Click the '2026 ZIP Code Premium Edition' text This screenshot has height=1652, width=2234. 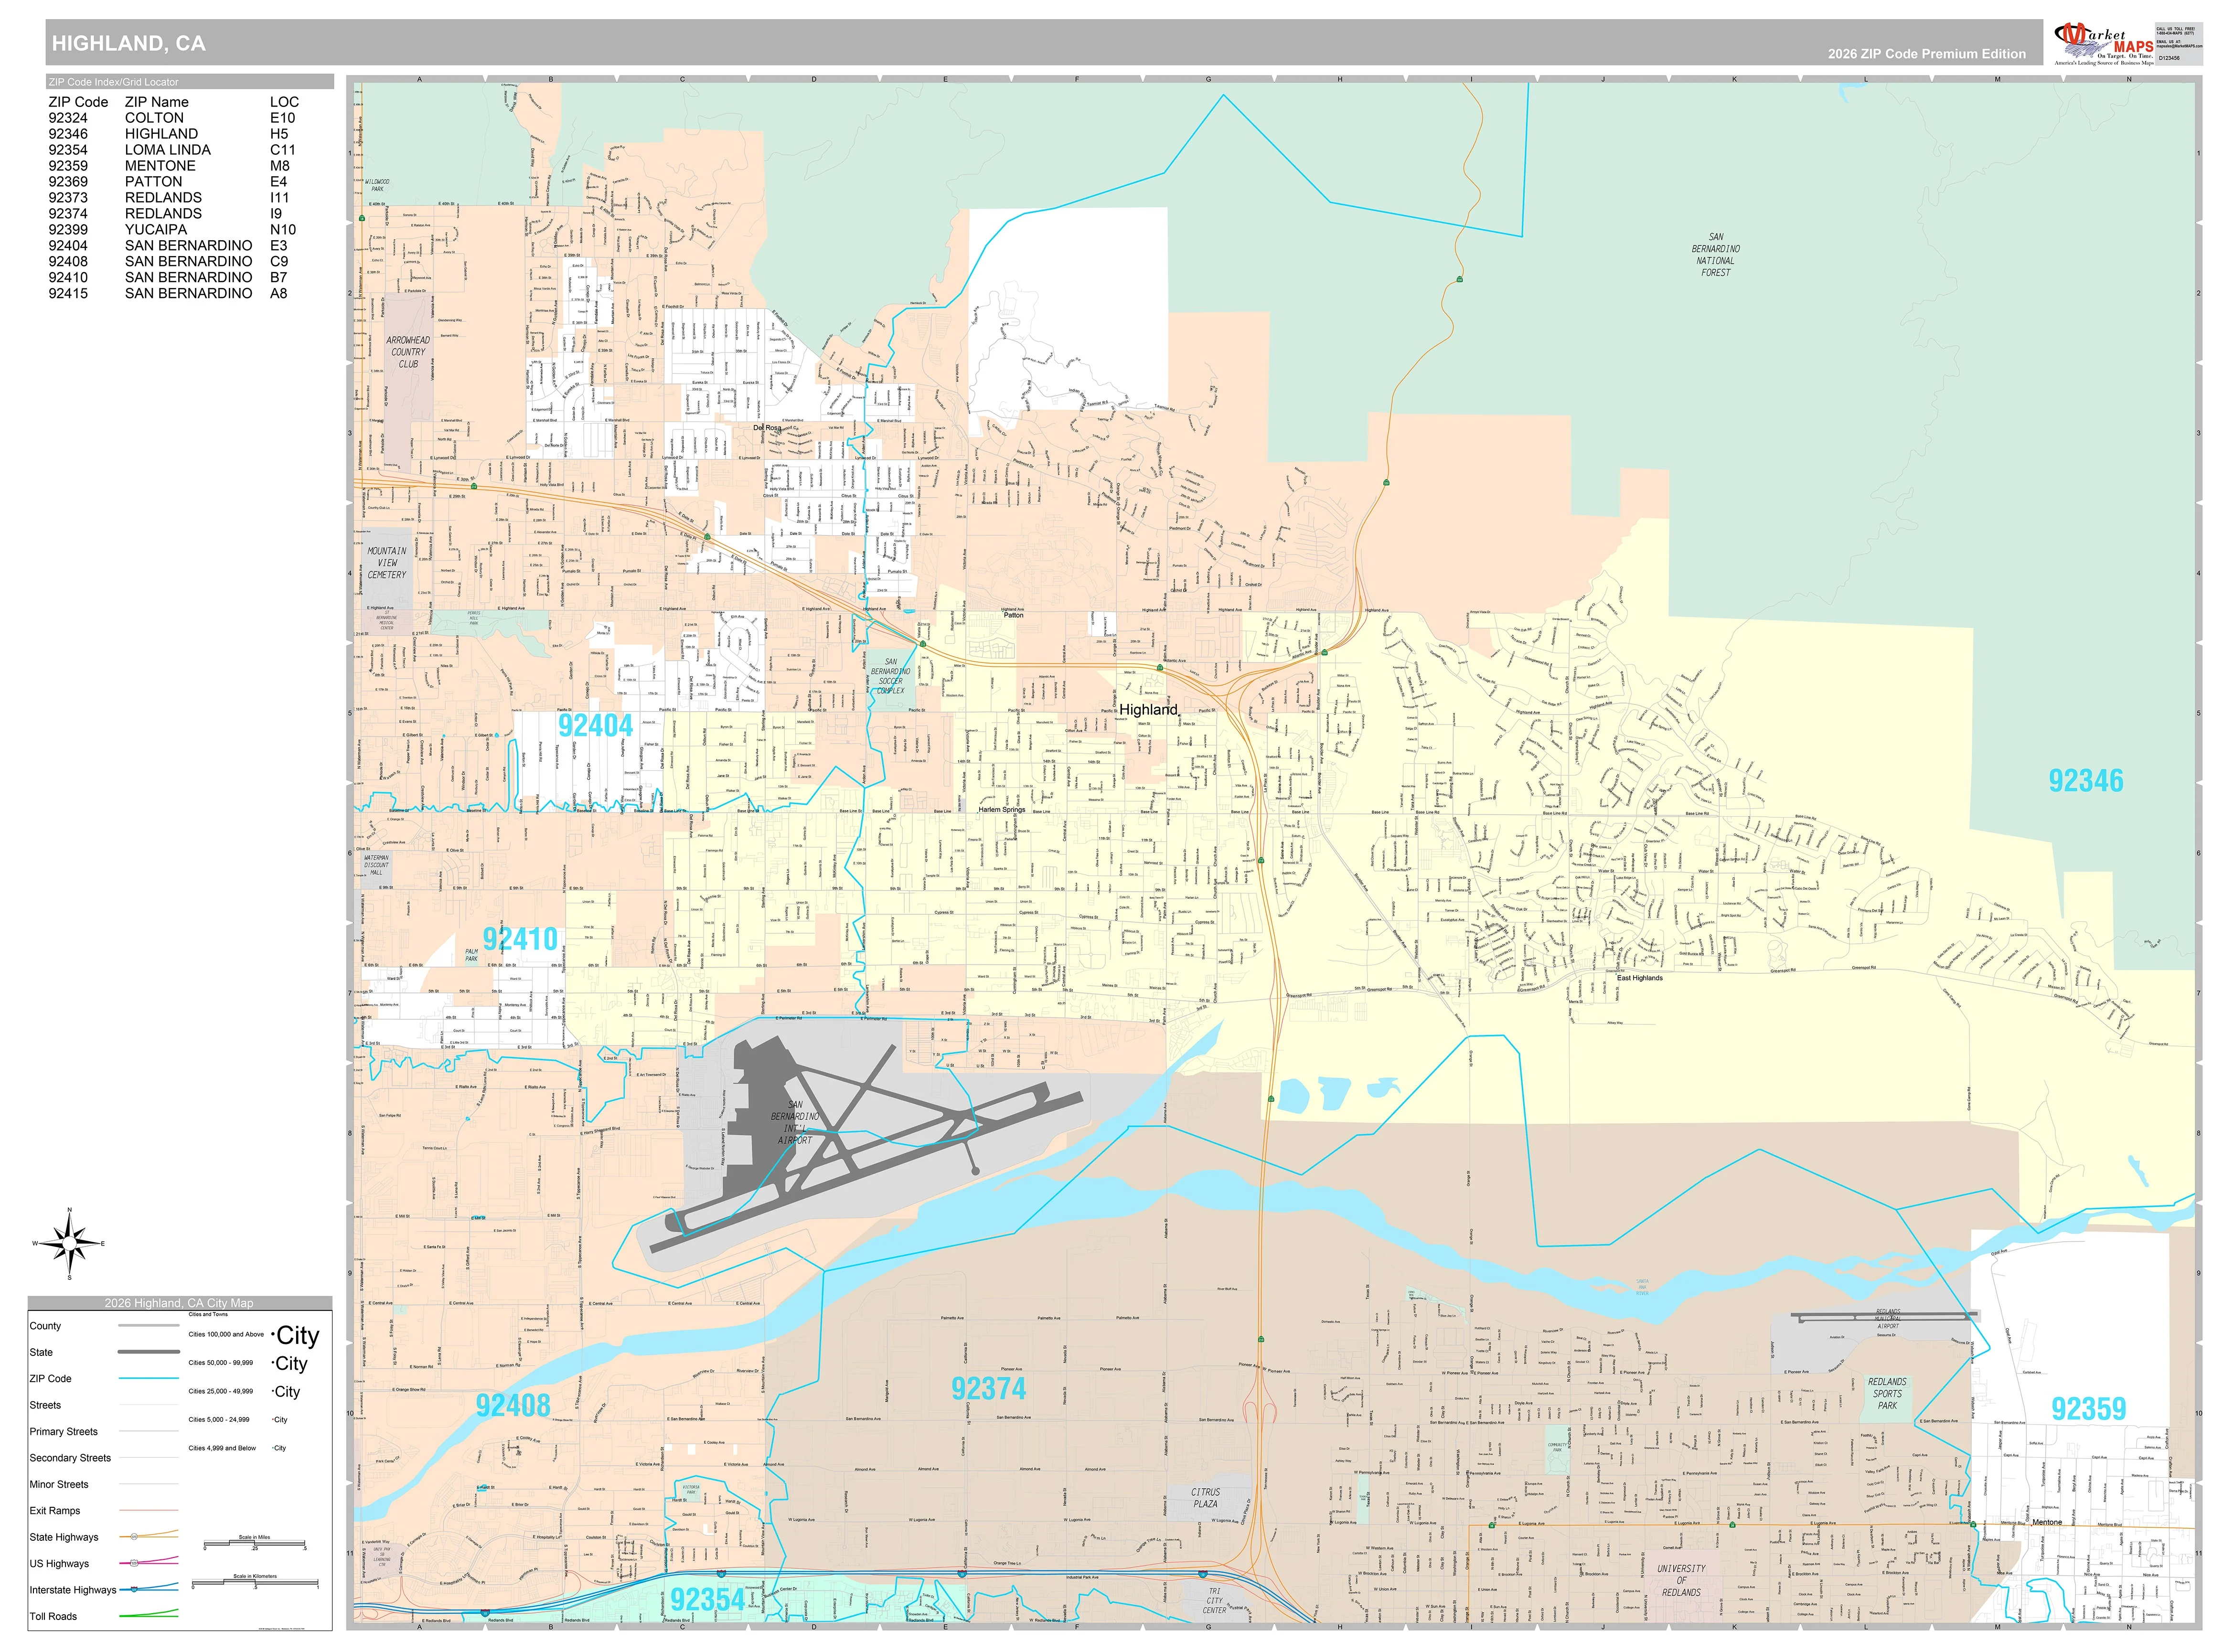(x=1926, y=54)
